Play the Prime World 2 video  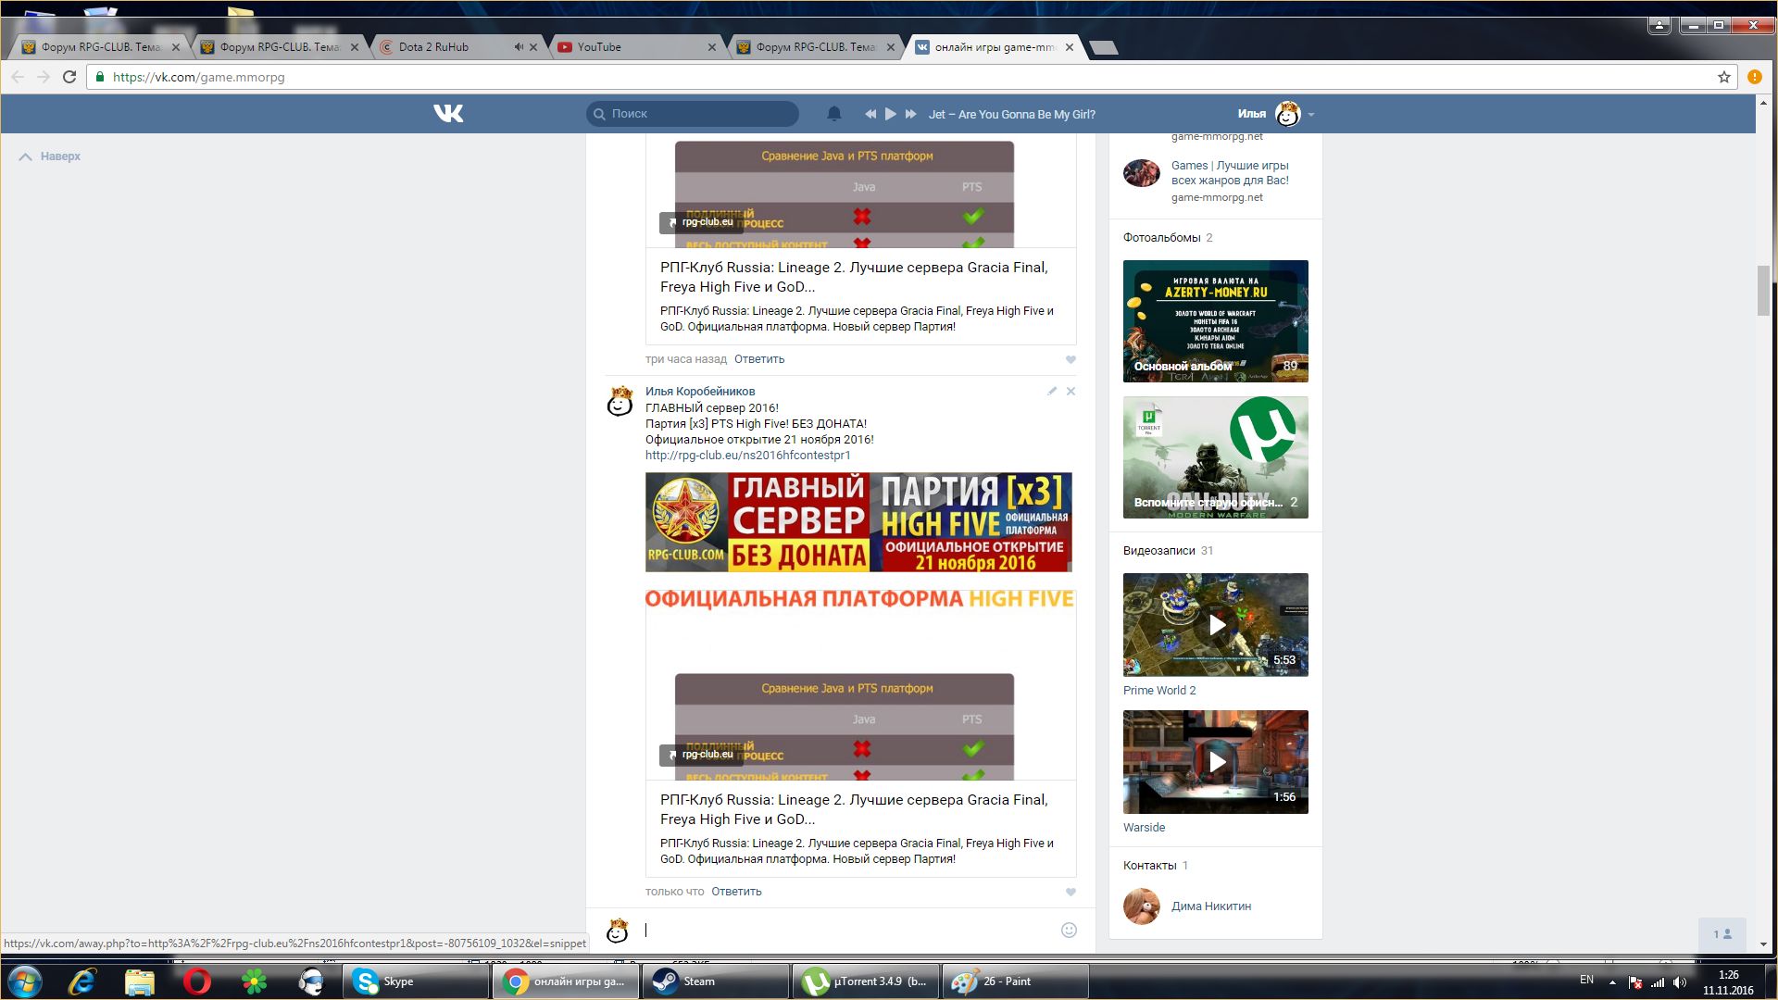tap(1215, 625)
